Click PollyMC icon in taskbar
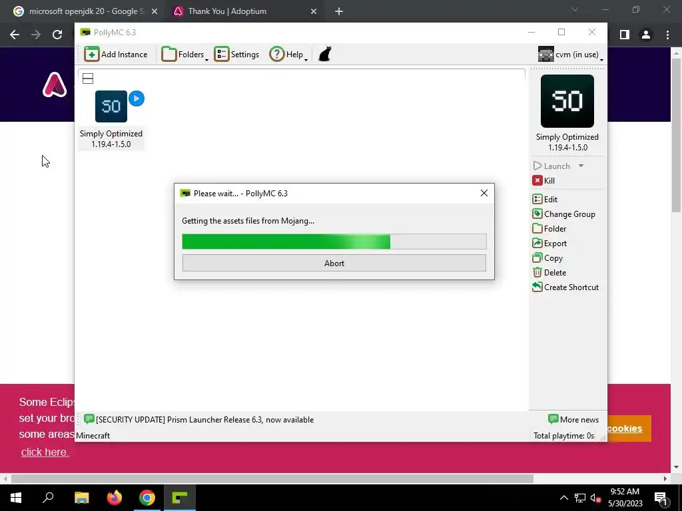682x511 pixels. (180, 498)
